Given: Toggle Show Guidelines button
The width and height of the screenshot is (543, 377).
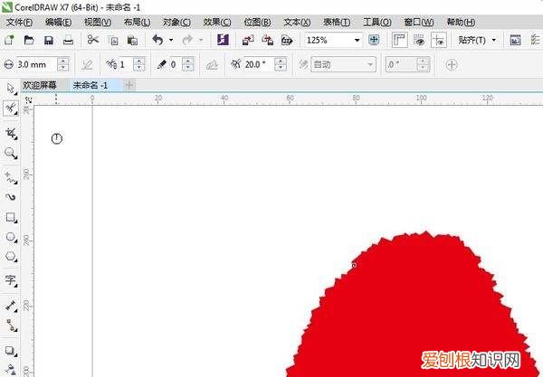Looking at the screenshot, I should click(x=439, y=41).
